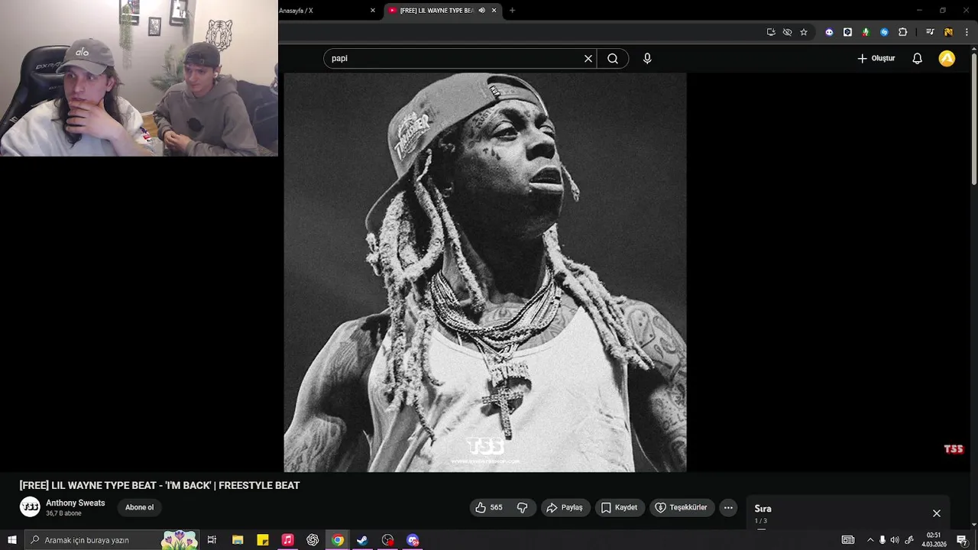Open Task View on the taskbar
This screenshot has height=550, width=978.
[212, 540]
